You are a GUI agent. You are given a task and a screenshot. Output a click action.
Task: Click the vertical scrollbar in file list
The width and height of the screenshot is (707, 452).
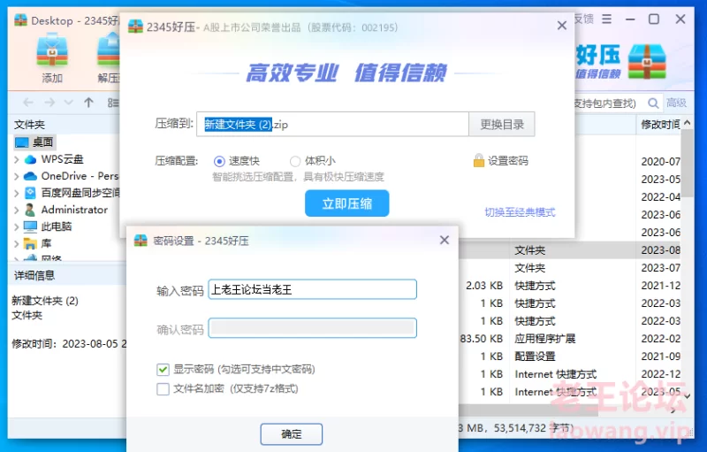tap(688, 164)
